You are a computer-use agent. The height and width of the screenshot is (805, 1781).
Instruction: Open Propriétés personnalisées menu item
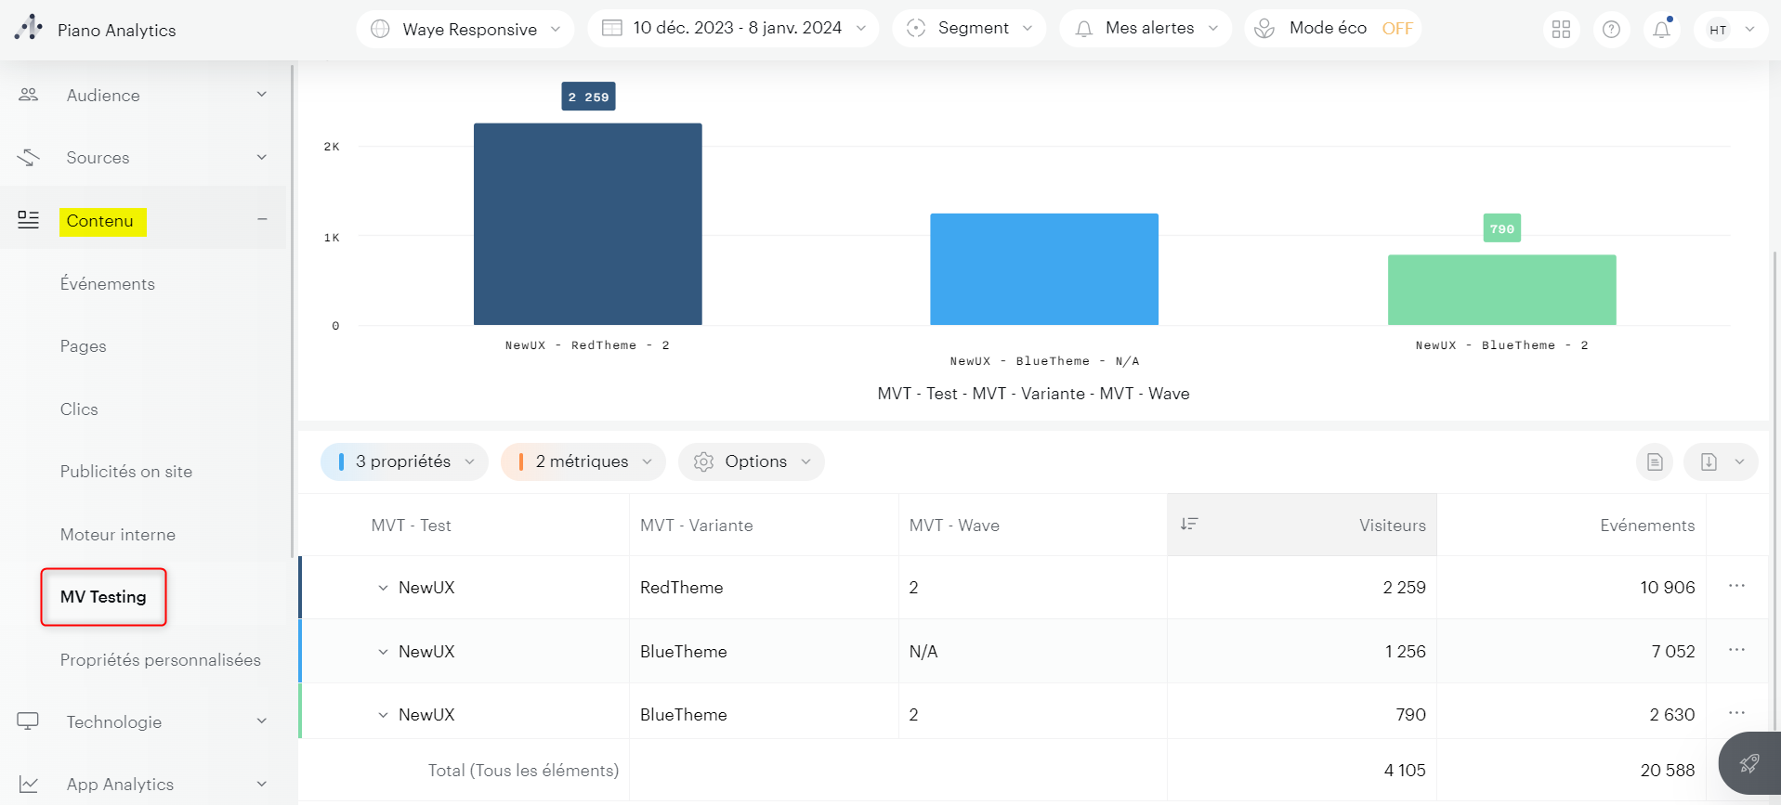point(160,660)
